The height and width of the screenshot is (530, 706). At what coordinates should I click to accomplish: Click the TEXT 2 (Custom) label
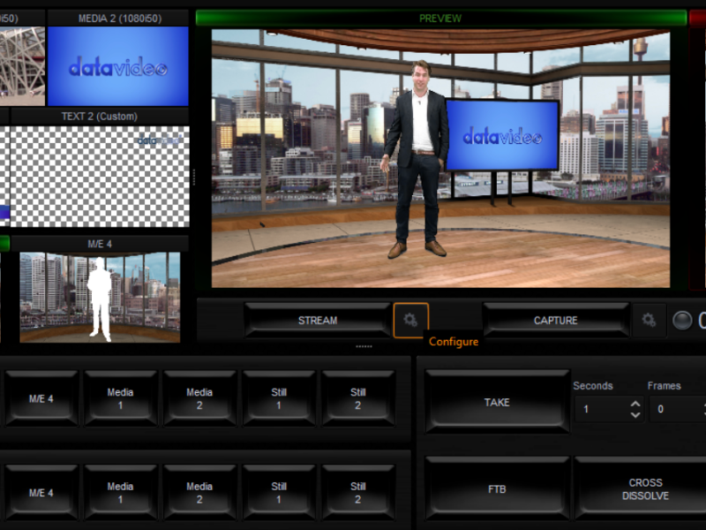(100, 117)
